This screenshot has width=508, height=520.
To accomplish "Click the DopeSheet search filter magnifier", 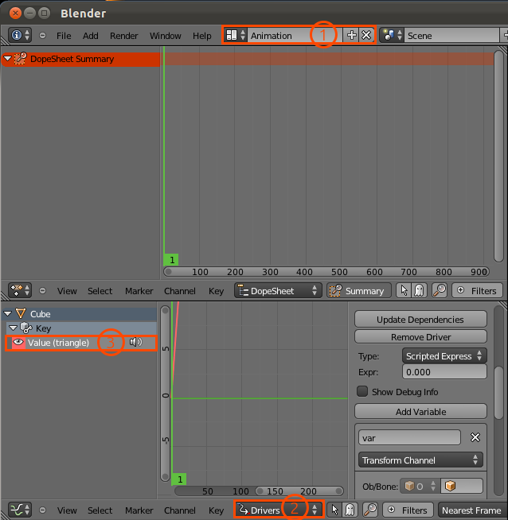I will (x=440, y=290).
